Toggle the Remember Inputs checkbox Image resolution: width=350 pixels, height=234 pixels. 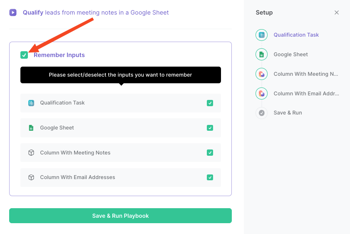24,55
